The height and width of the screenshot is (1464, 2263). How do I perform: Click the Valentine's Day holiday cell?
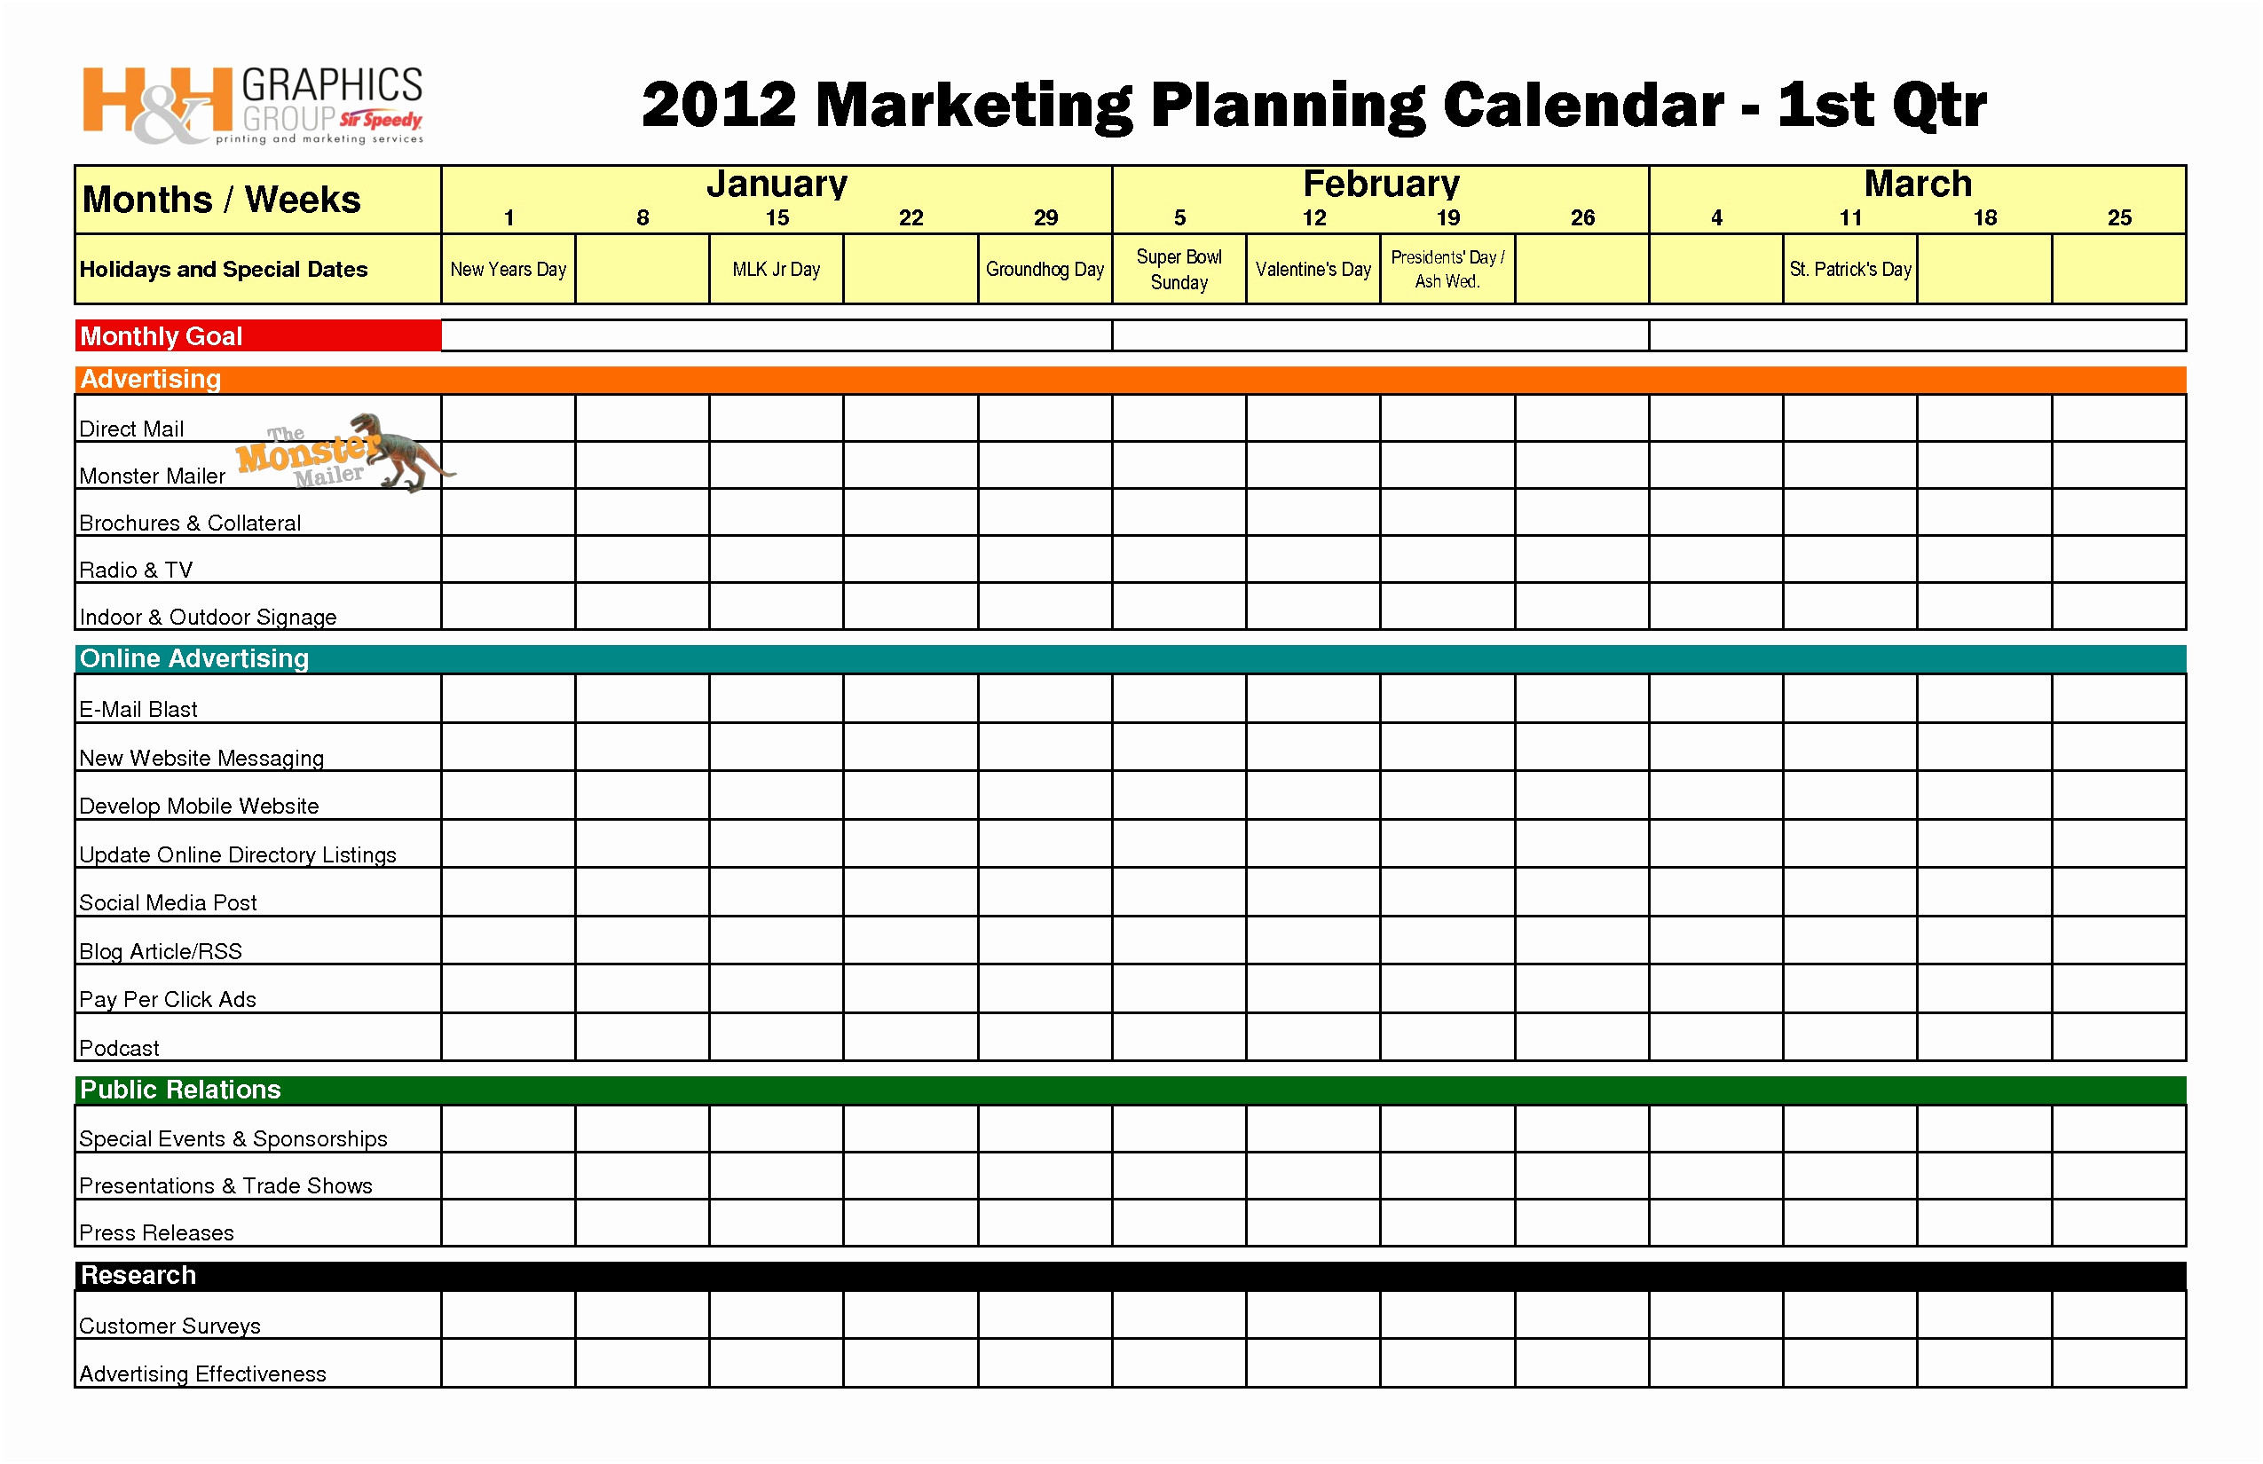pyautogui.click(x=1313, y=269)
